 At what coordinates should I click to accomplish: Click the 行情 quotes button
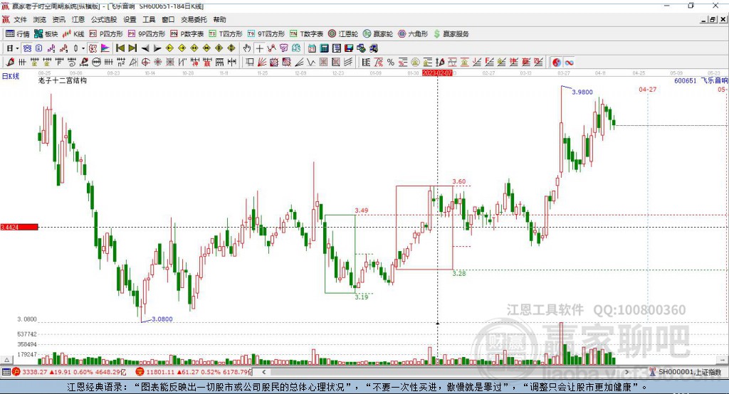[x=18, y=34]
